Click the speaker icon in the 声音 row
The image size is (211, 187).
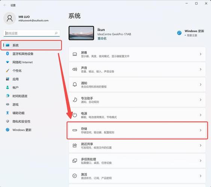pos(75,69)
